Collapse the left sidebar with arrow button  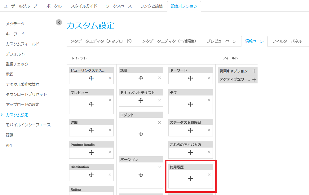pos(59,22)
